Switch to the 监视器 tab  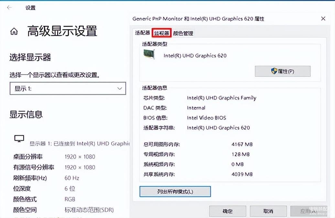point(162,33)
